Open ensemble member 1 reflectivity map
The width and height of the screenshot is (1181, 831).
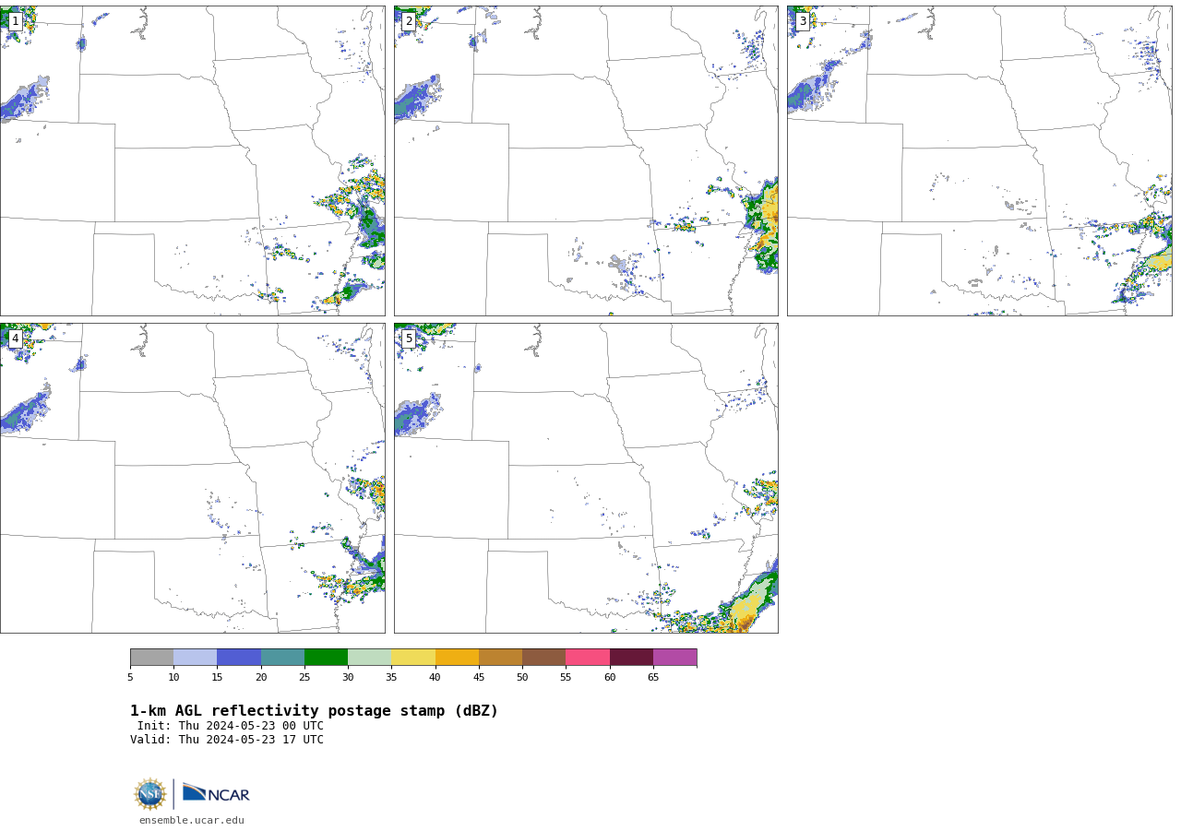point(193,160)
